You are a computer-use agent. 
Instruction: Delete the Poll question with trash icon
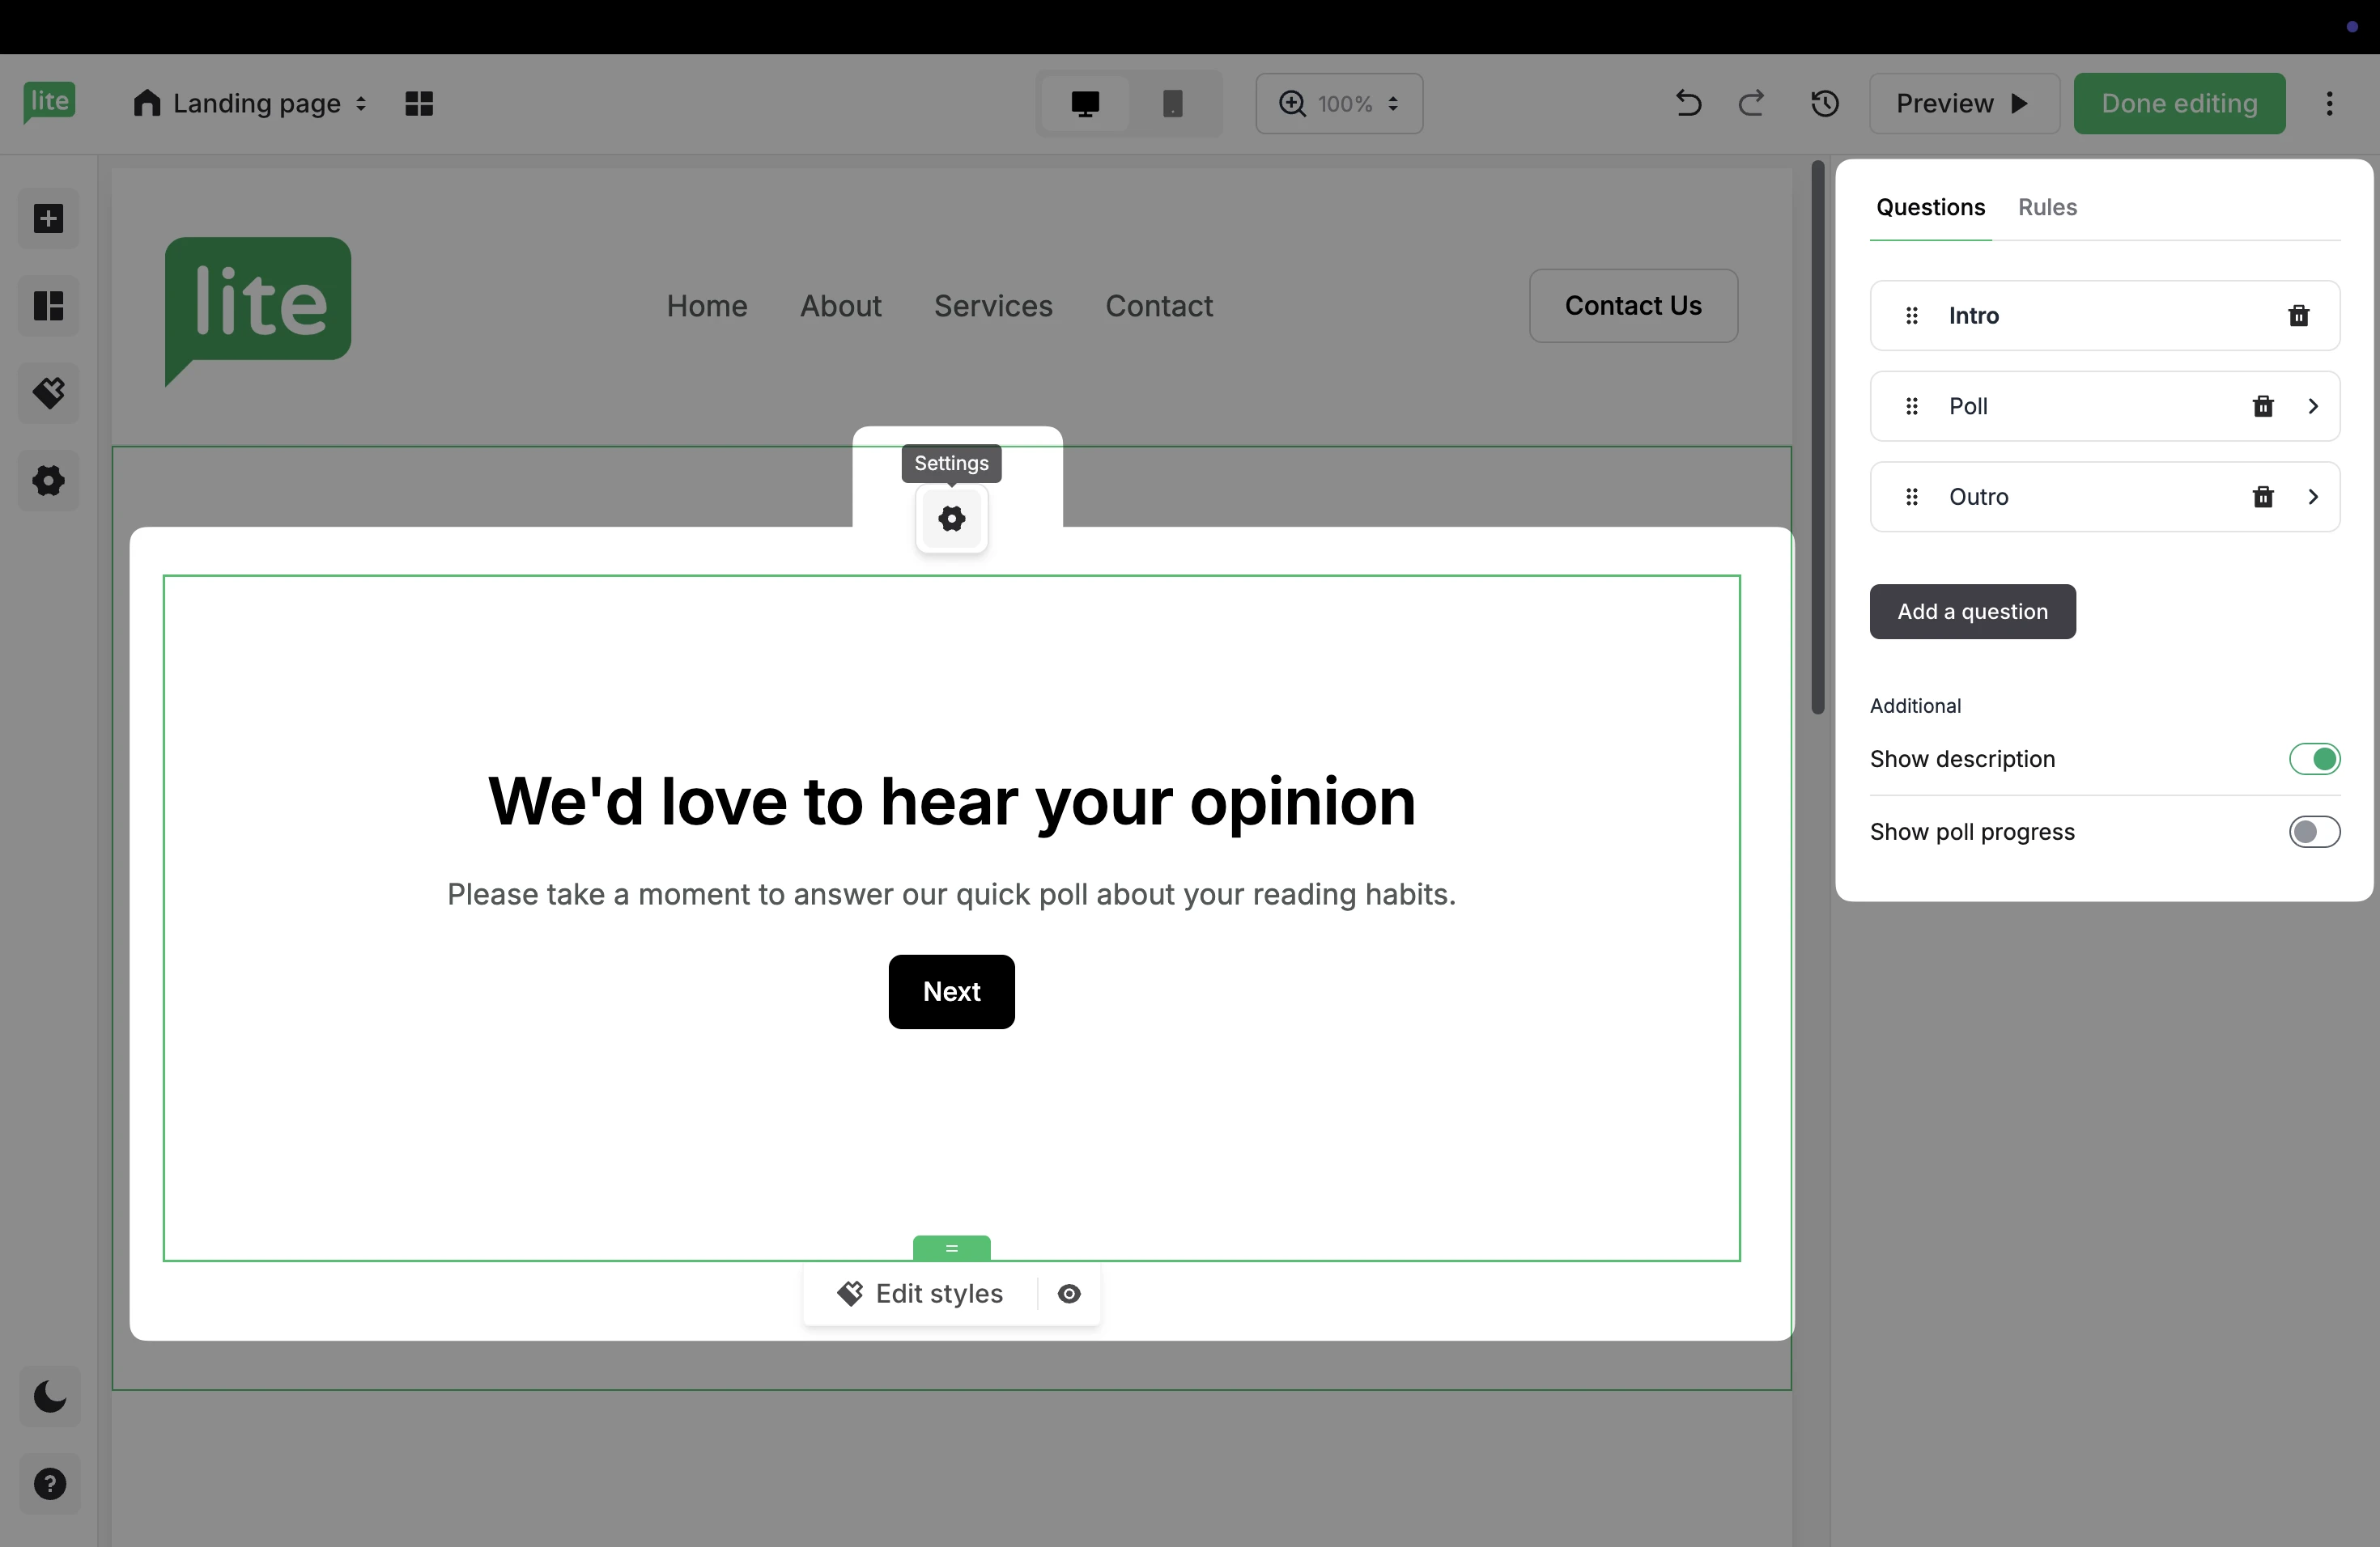(x=2263, y=407)
